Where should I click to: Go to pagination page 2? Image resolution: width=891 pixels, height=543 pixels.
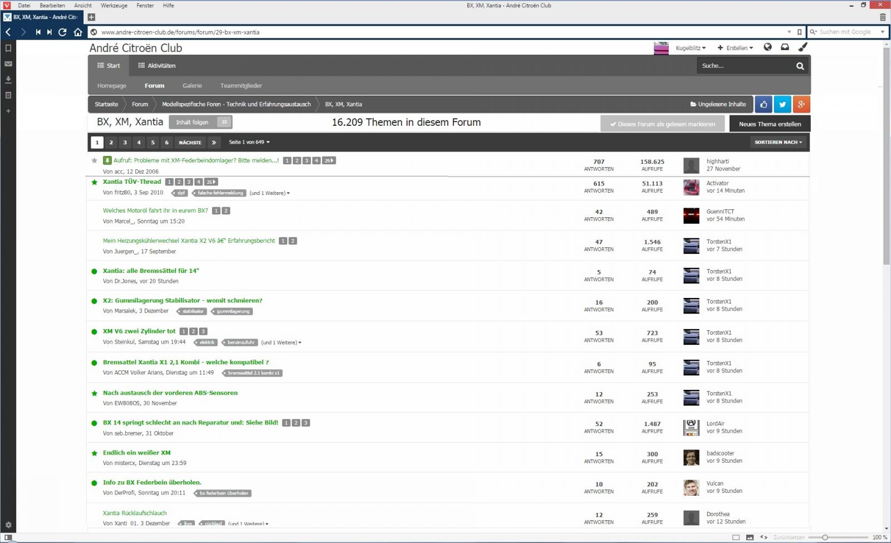click(111, 143)
